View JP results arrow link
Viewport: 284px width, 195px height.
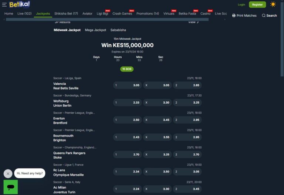pos(193,22)
